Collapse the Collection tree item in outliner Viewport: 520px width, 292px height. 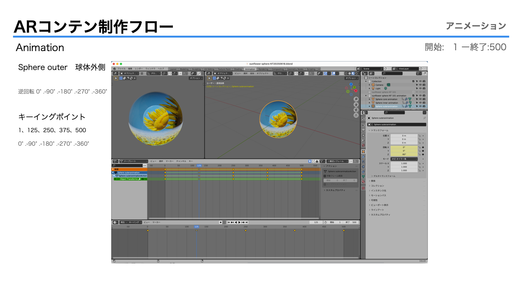[x=366, y=81]
